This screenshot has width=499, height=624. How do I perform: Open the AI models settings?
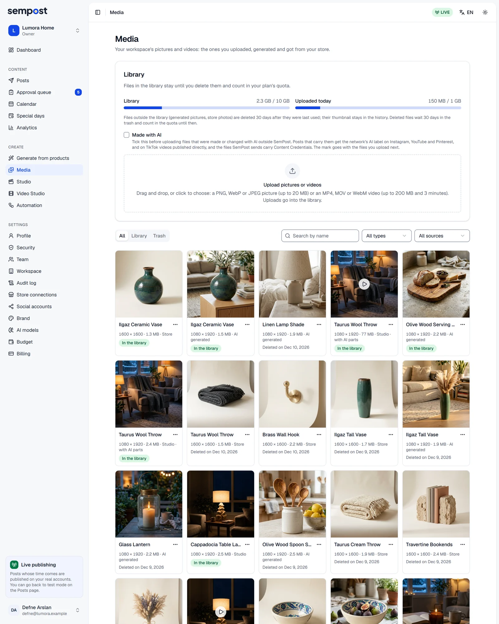(44, 330)
